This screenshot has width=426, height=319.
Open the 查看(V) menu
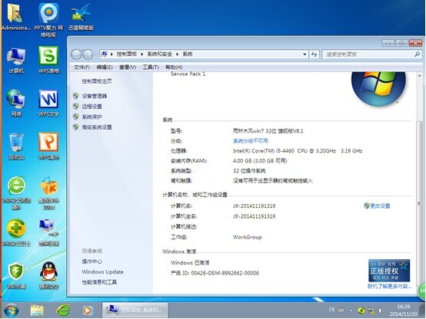point(128,67)
